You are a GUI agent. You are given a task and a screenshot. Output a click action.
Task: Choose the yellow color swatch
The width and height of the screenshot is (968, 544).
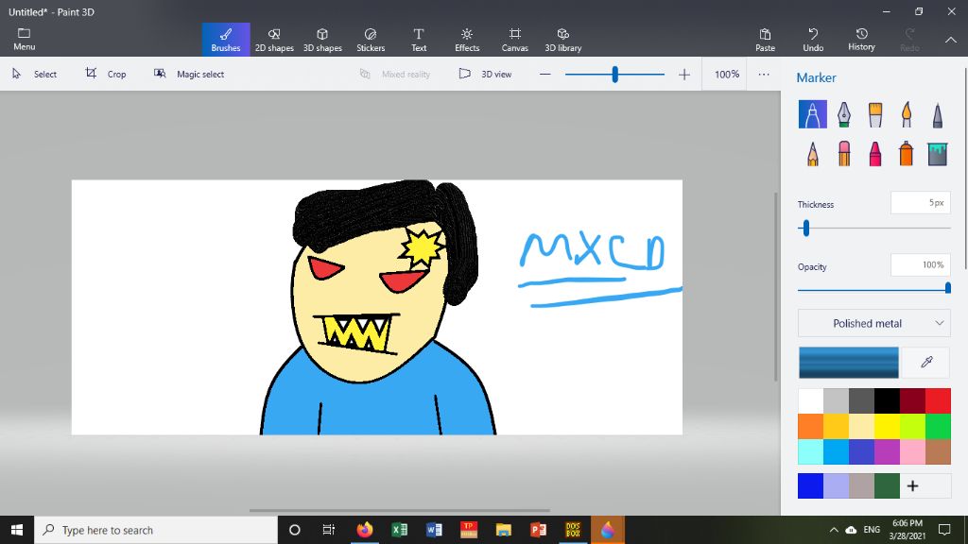coord(887,426)
